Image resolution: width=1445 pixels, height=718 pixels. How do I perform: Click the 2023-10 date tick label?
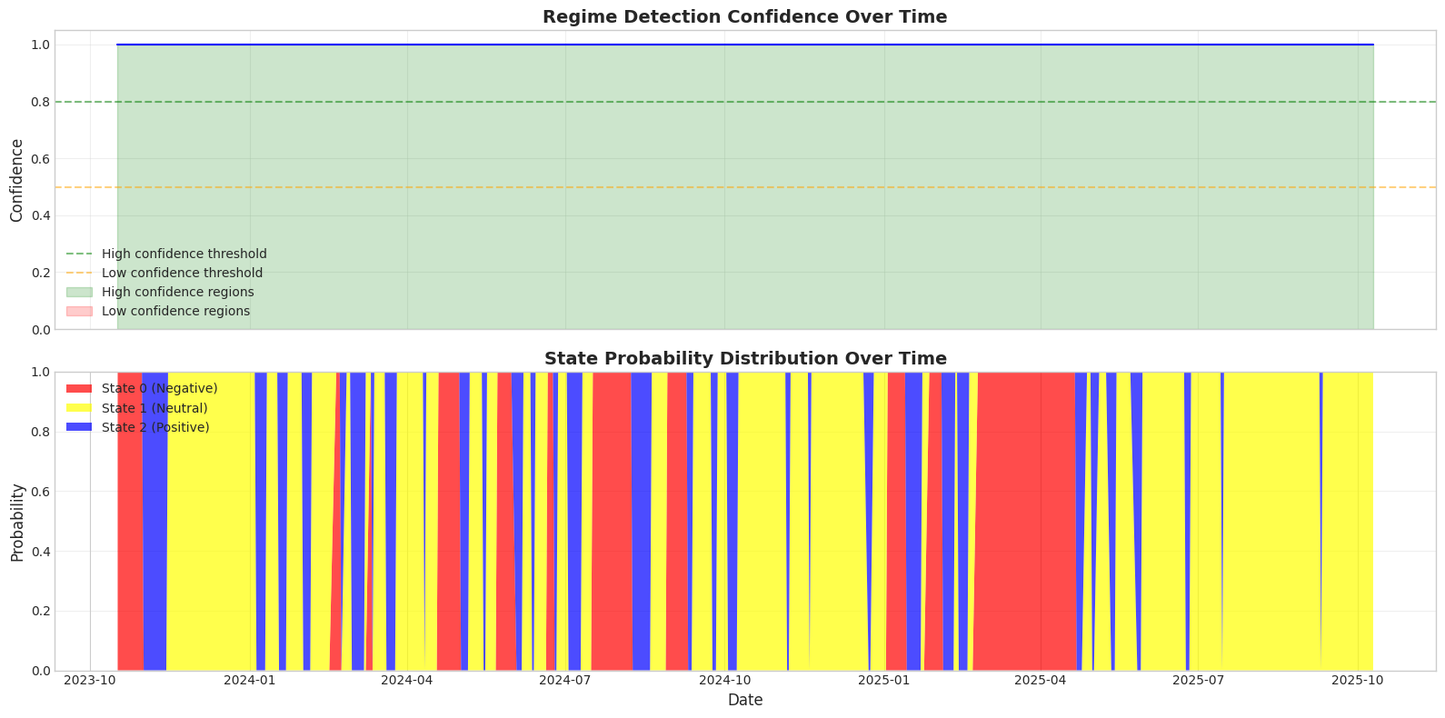point(90,680)
